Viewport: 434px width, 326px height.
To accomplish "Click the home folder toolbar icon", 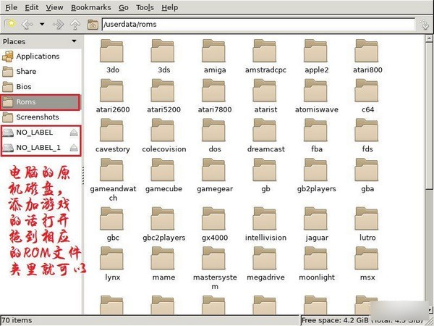I will click(x=93, y=24).
